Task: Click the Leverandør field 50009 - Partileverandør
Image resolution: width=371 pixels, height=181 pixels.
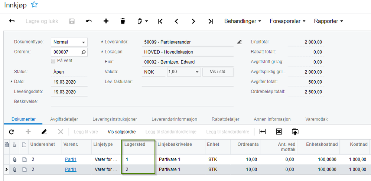Action: point(188,42)
